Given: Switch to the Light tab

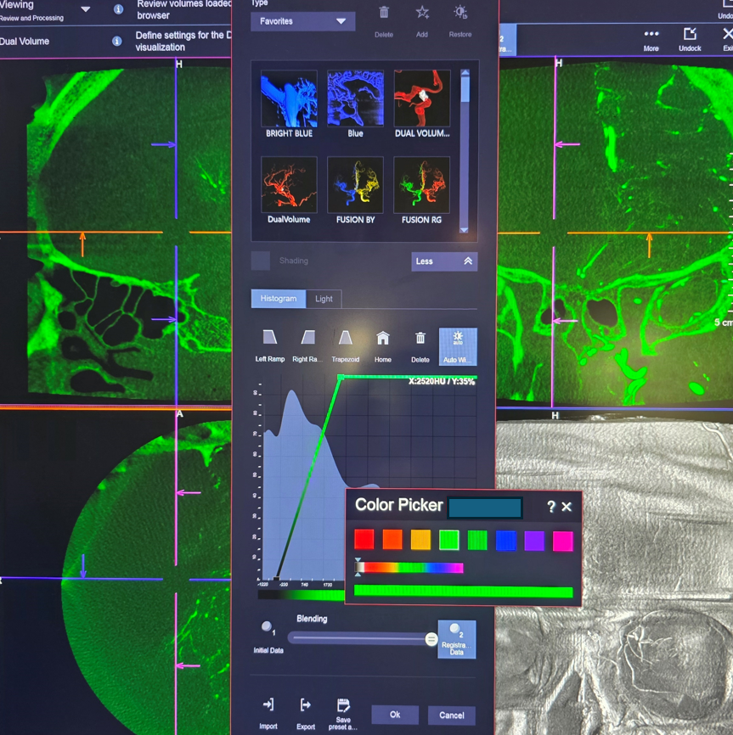Looking at the screenshot, I should [x=324, y=299].
